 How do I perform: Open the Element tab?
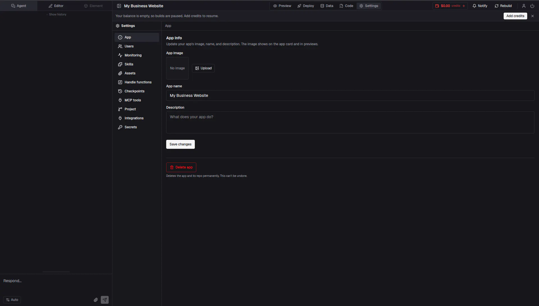[93, 6]
